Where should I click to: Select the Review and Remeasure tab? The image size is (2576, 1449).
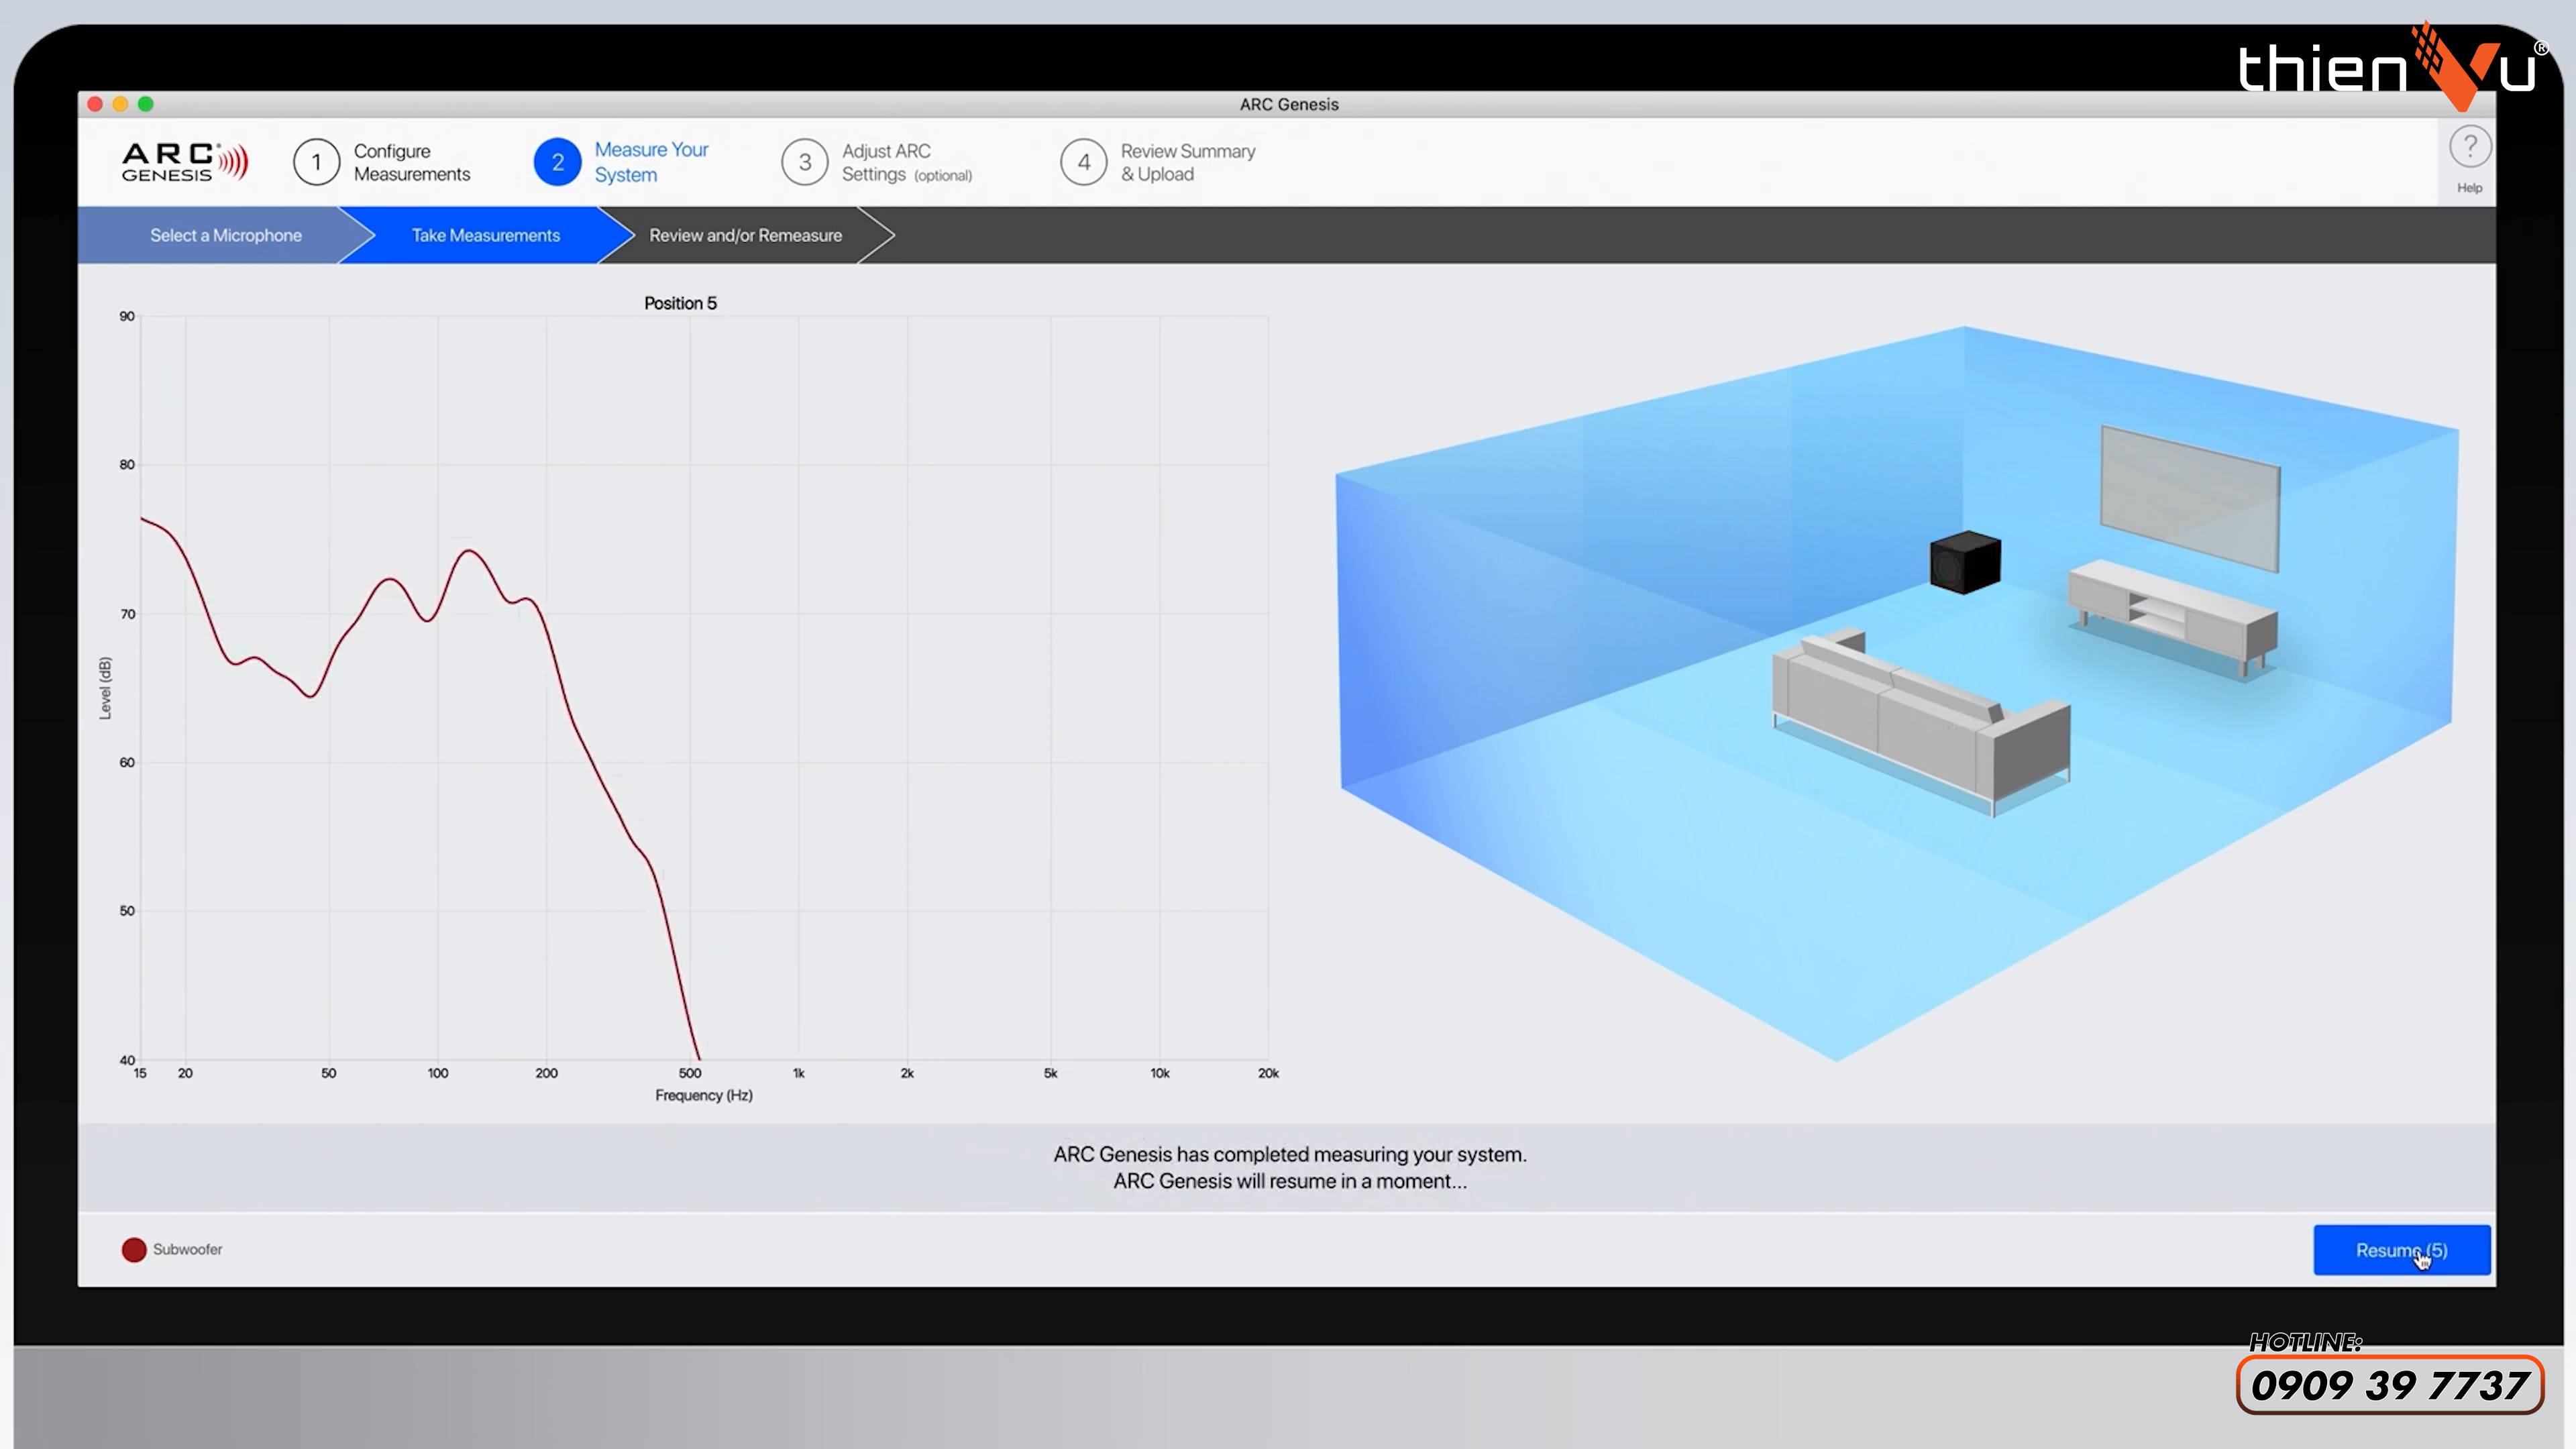[743, 235]
